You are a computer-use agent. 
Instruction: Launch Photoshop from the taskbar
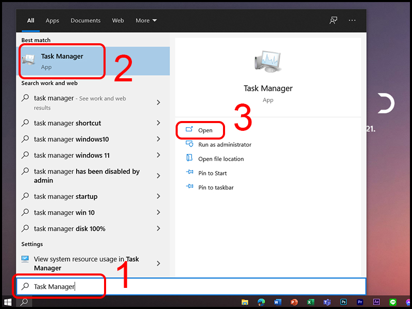point(344,302)
